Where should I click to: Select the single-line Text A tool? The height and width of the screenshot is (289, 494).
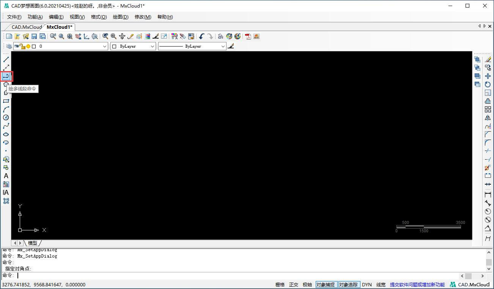point(6,176)
